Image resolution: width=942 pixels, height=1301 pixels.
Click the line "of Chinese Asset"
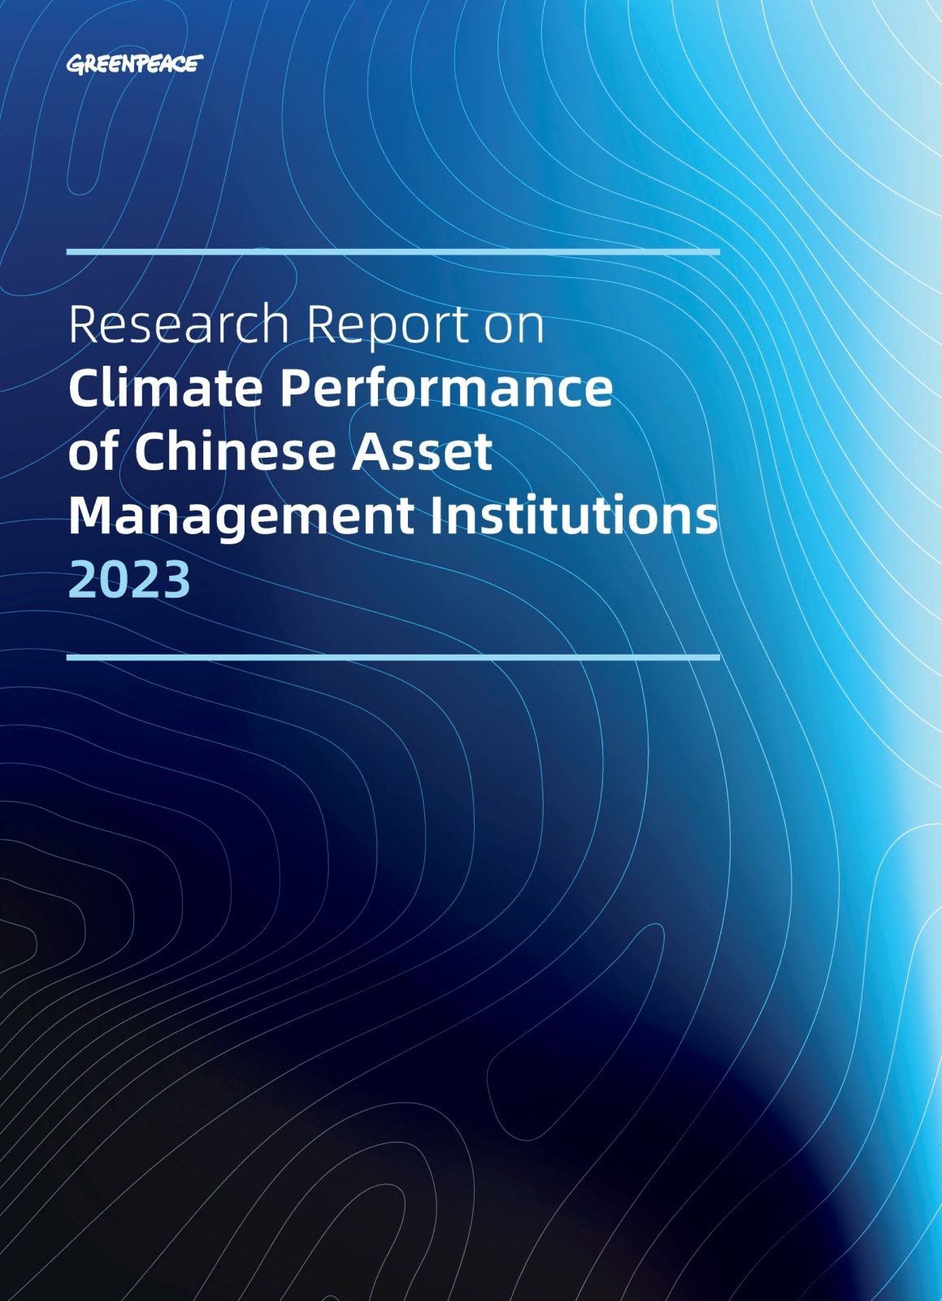point(280,451)
